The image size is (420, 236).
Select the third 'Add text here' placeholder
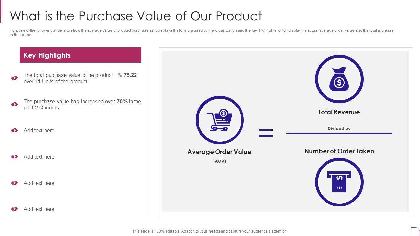39,183
